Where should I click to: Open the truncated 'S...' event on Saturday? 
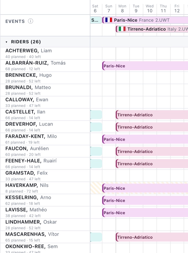(x=96, y=20)
